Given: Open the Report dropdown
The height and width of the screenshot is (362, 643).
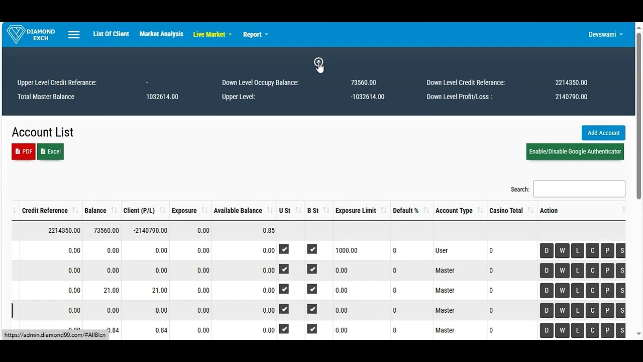Looking at the screenshot, I should (x=256, y=35).
